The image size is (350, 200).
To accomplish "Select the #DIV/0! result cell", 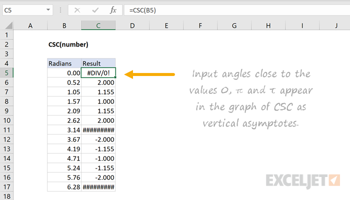I will click(98, 73).
